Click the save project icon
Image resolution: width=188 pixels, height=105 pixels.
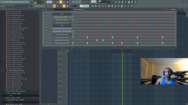[x=129, y=2]
